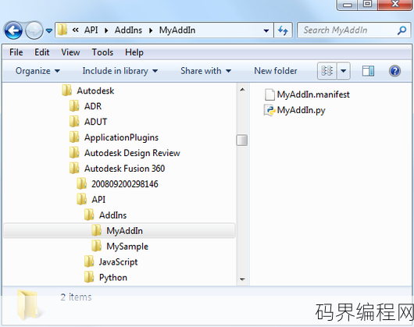
Task: Click the Python folder icon
Action: [x=89, y=277]
